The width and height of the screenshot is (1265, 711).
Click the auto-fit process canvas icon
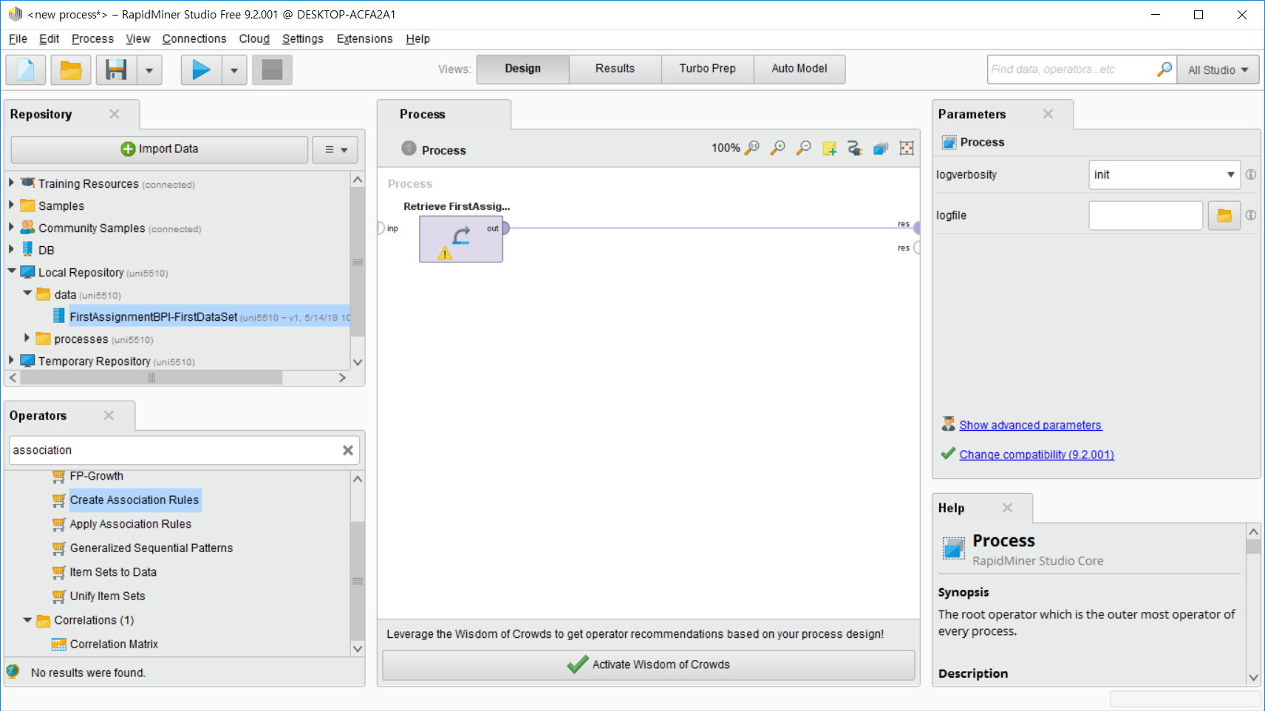click(907, 149)
